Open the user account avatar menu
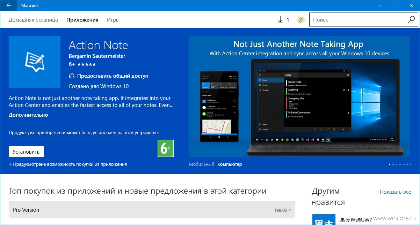Image resolution: width=420 pixels, height=225 pixels. coord(300,20)
